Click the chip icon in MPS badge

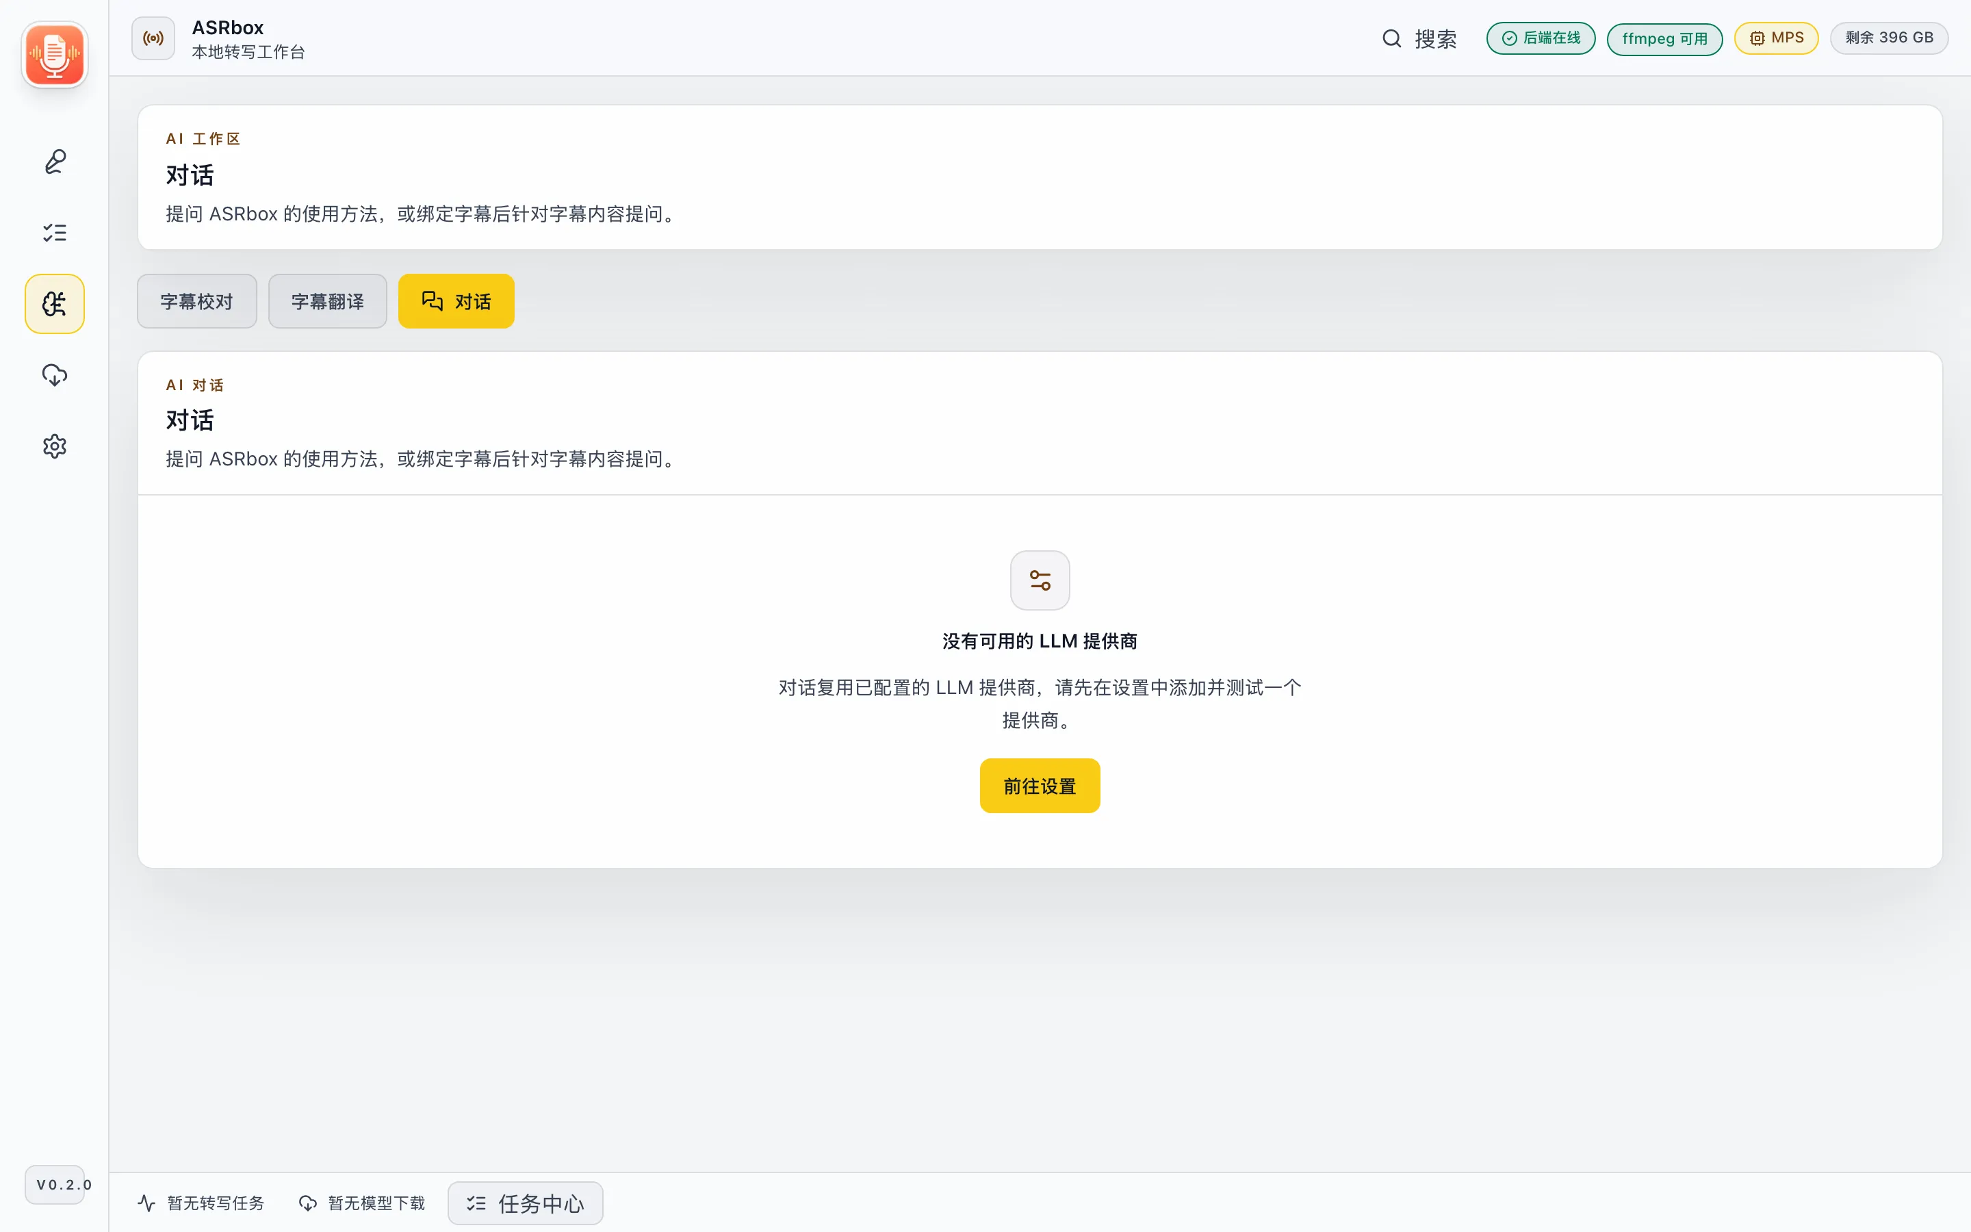pos(1757,38)
